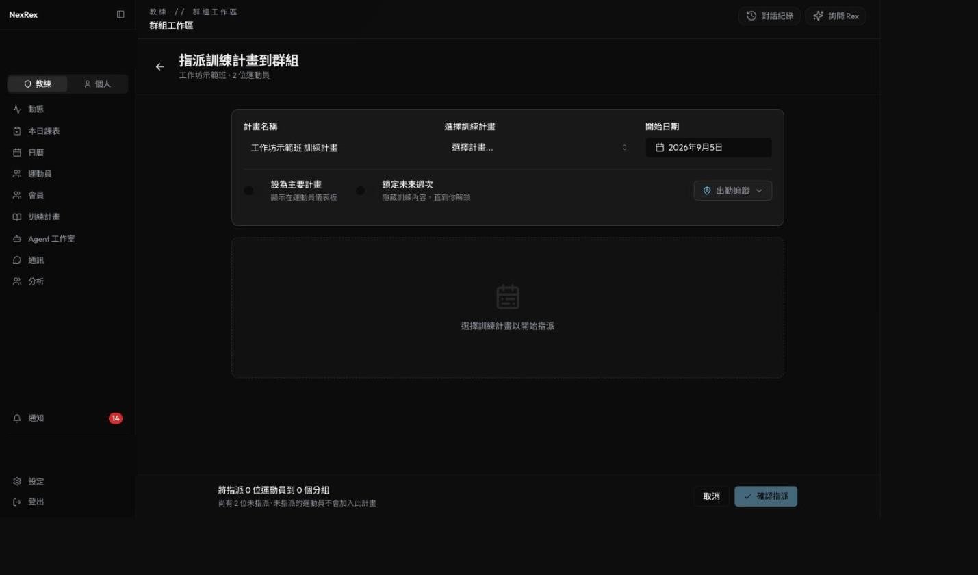Open 運動員 in the sidebar menu
Screen dimensions: 978x575
pyautogui.click(x=68, y=174)
